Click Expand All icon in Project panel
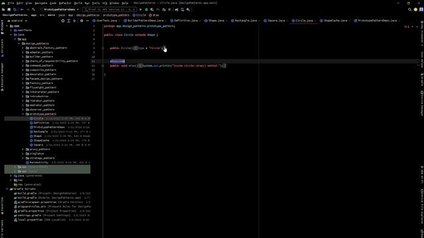This screenshot has width=424, height=238. (x=69, y=20)
